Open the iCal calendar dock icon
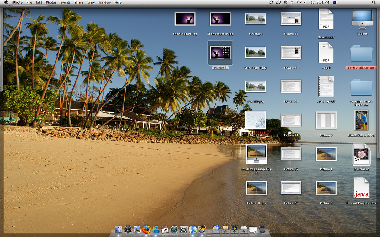Screen dimensions: 380x237 tap(165, 230)
